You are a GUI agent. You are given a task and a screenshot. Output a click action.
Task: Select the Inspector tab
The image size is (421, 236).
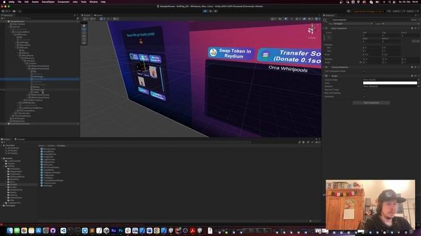(329, 16)
